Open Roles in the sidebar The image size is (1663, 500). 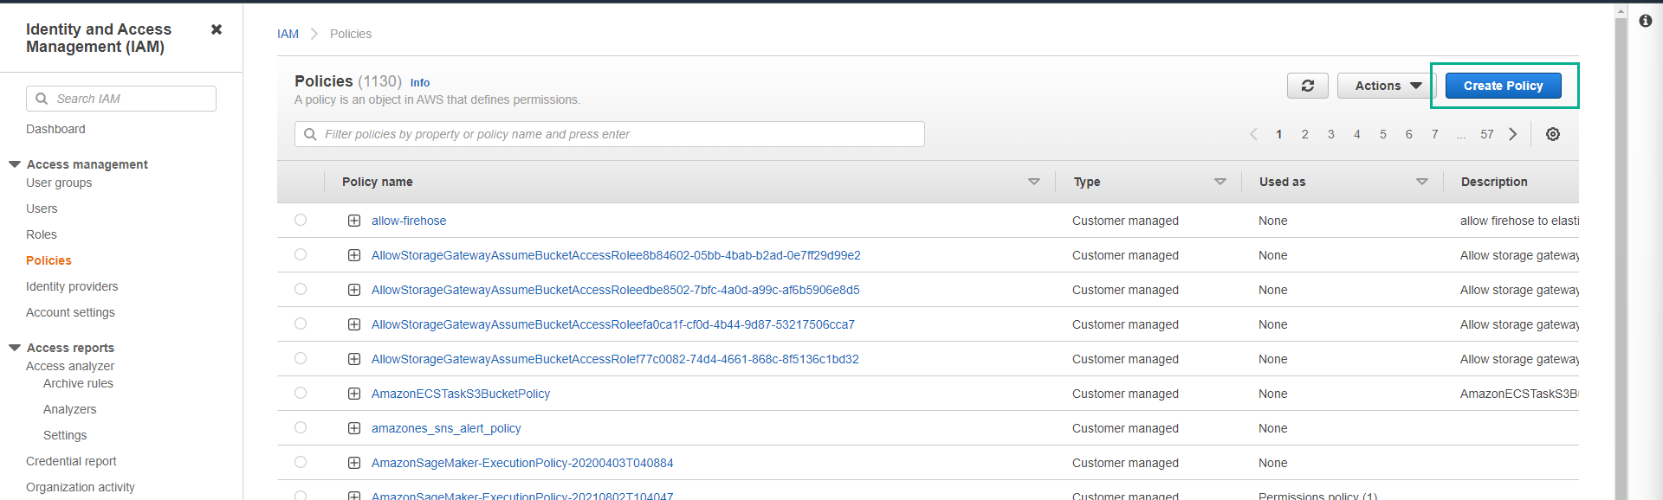[x=41, y=234]
